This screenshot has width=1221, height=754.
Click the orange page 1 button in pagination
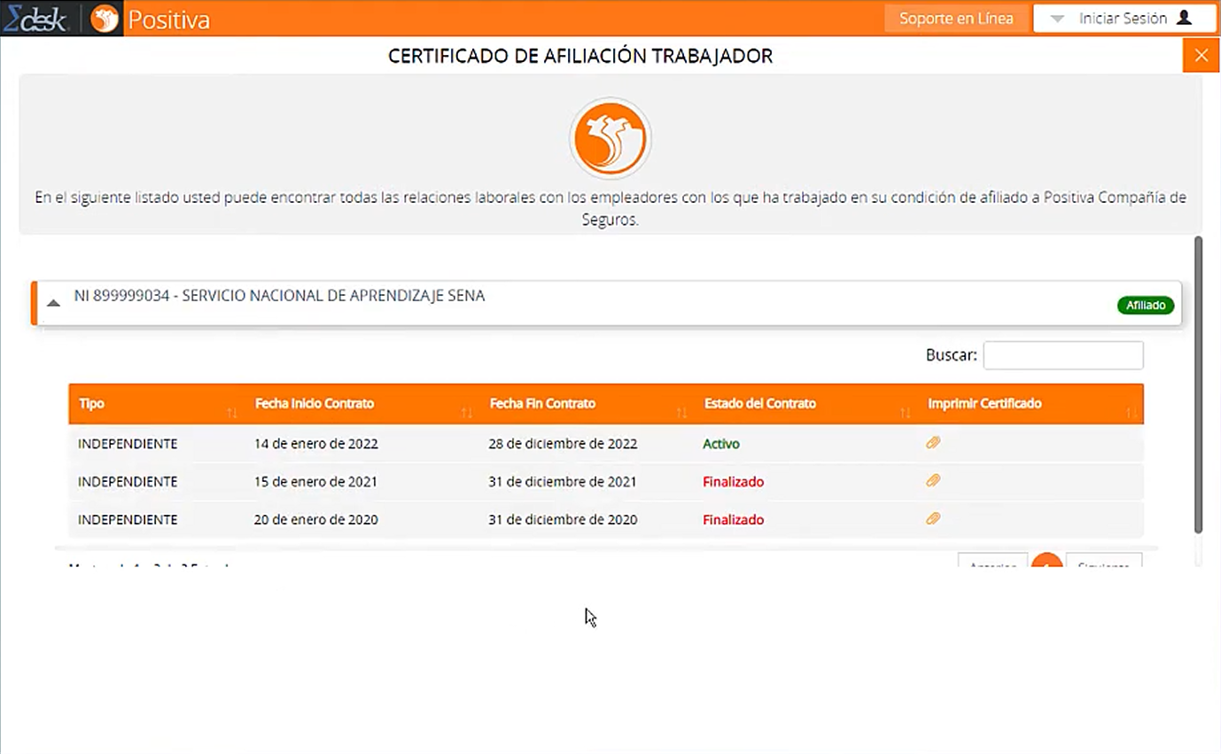tap(1046, 563)
